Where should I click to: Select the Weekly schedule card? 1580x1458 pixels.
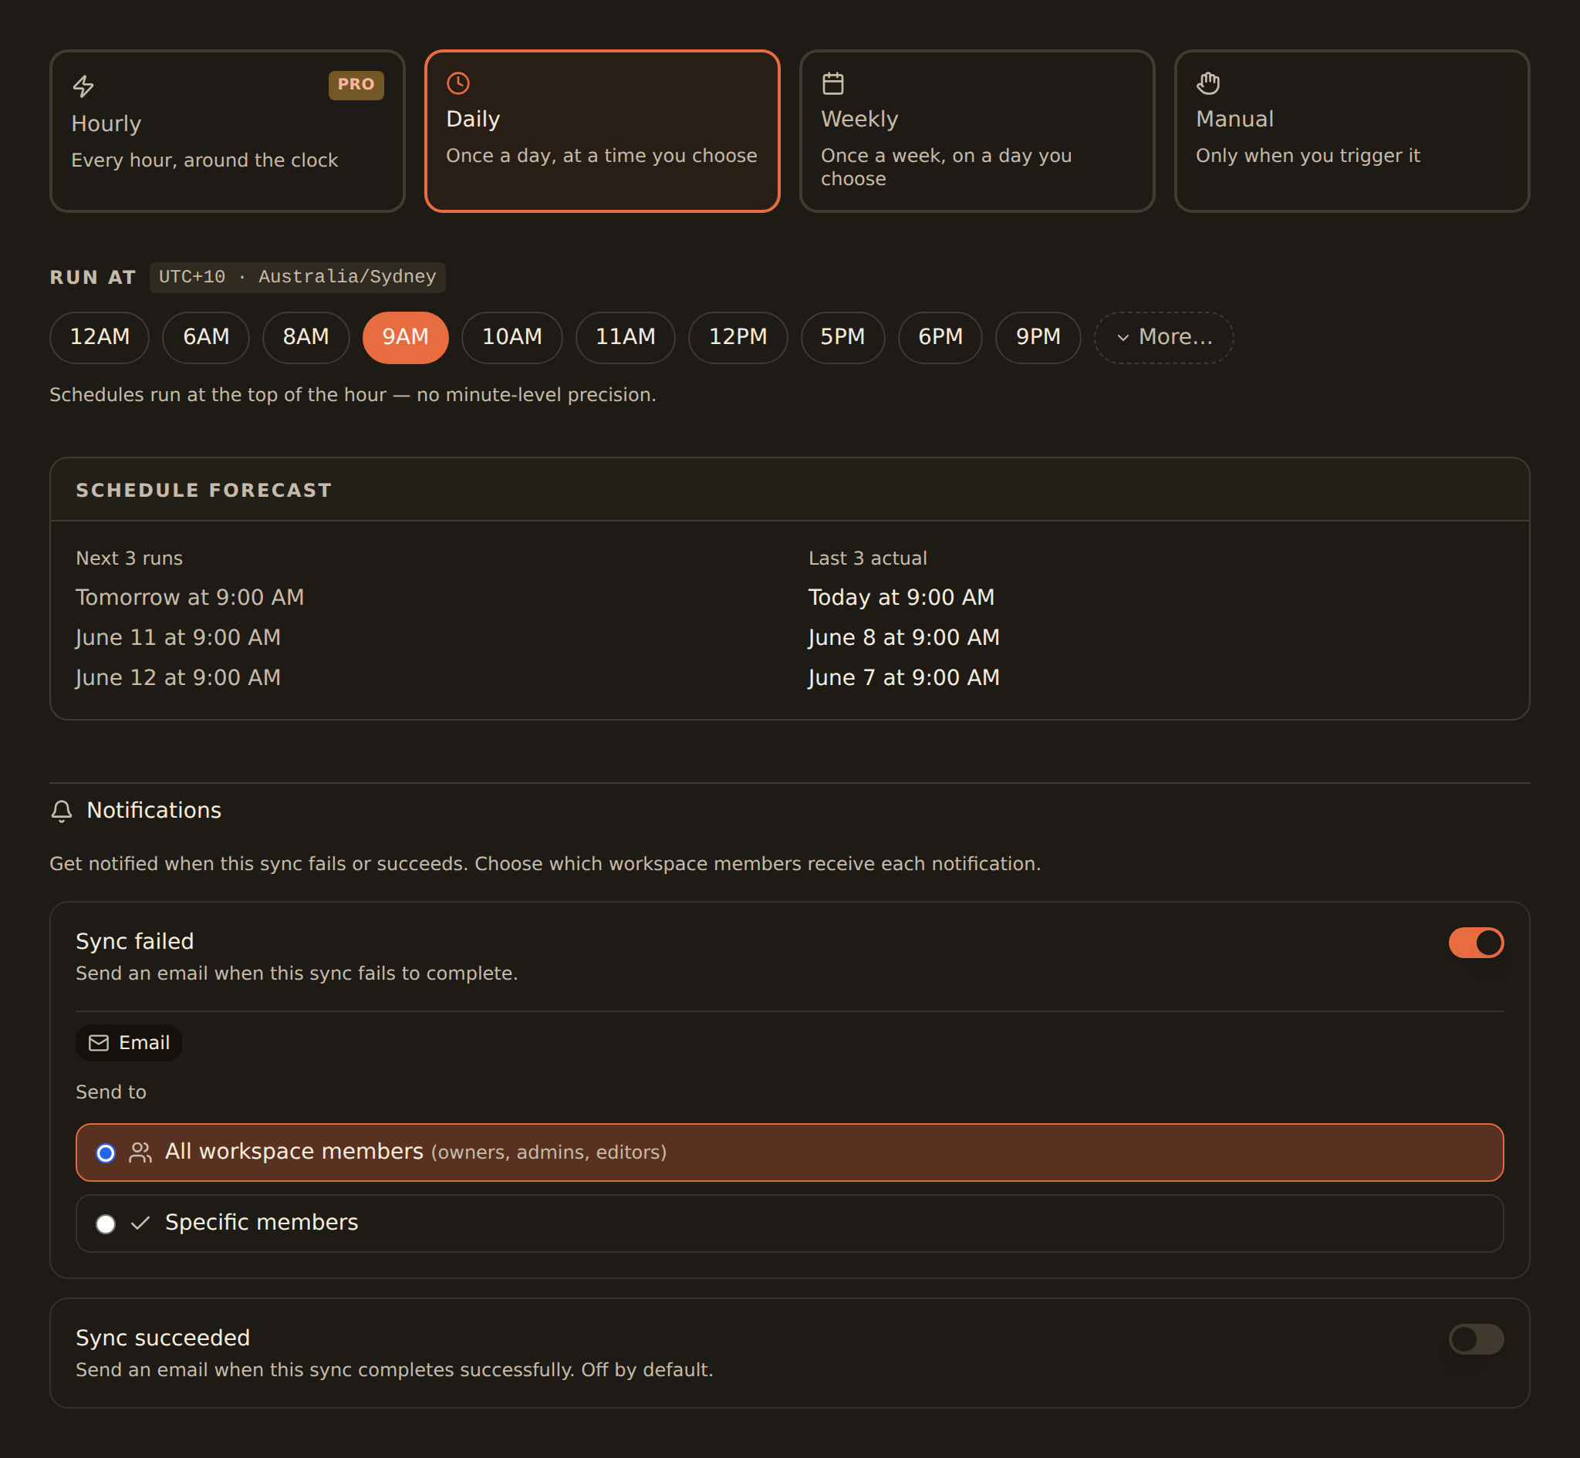(x=977, y=131)
